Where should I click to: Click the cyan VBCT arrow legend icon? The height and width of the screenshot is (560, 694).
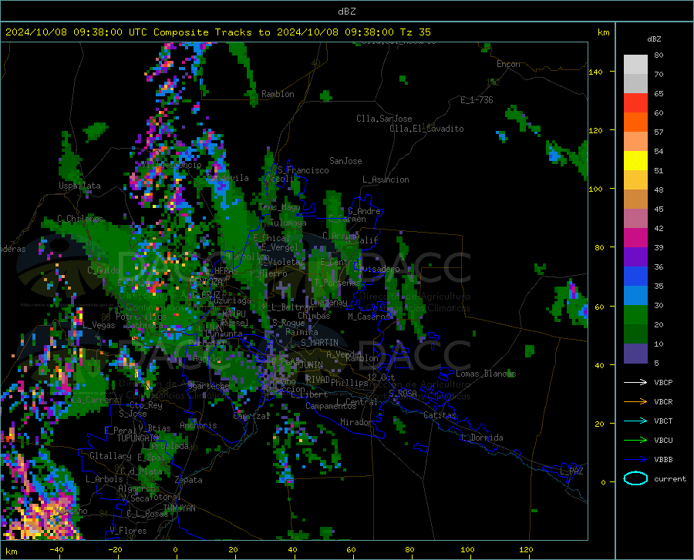635,421
